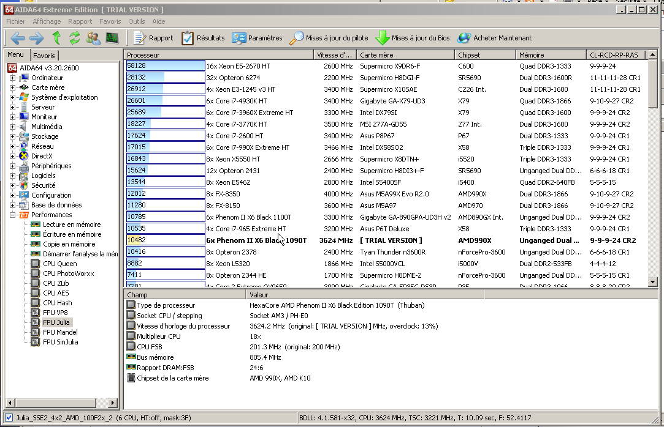Open the Fichier menu

(x=16, y=21)
